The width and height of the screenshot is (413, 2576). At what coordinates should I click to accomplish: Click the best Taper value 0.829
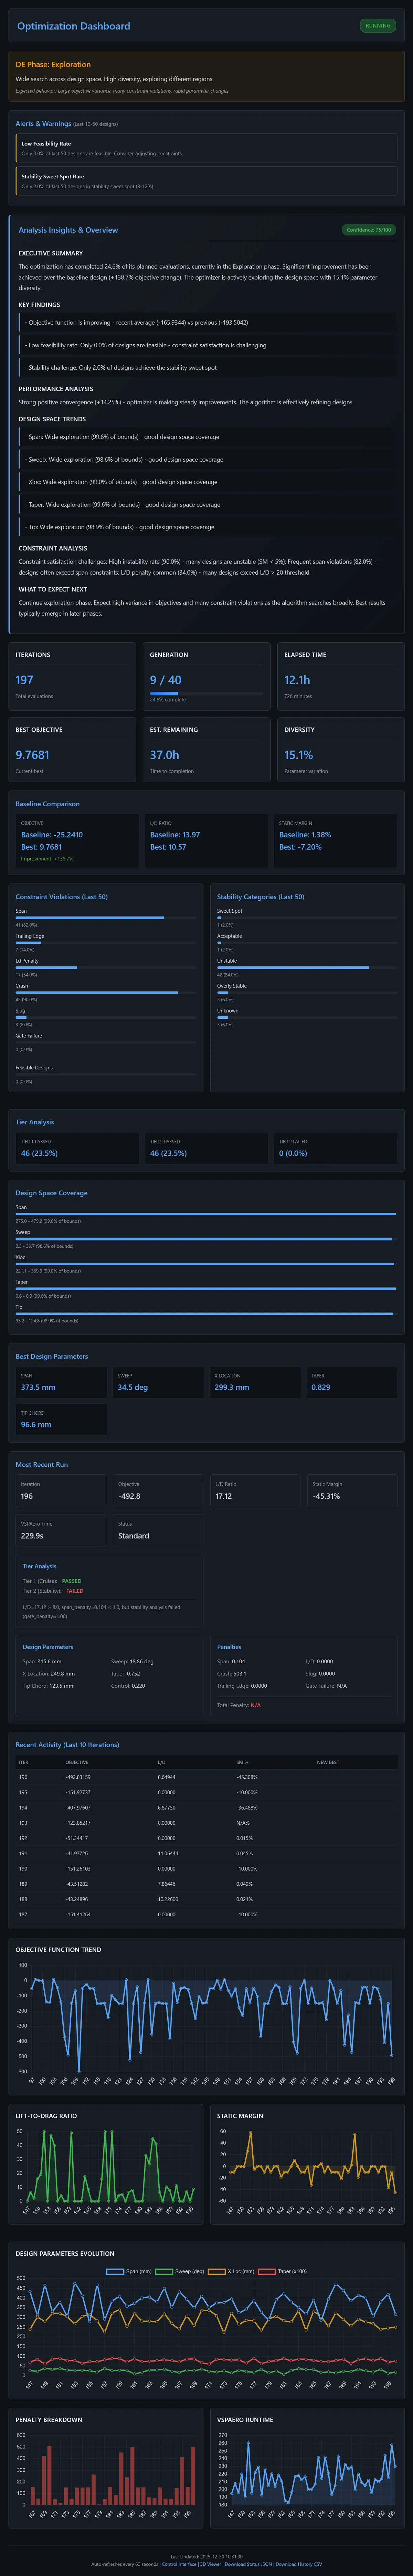(321, 1387)
